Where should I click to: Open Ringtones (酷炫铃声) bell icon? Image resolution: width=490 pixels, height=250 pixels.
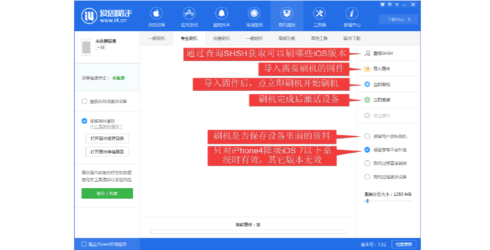(x=222, y=14)
